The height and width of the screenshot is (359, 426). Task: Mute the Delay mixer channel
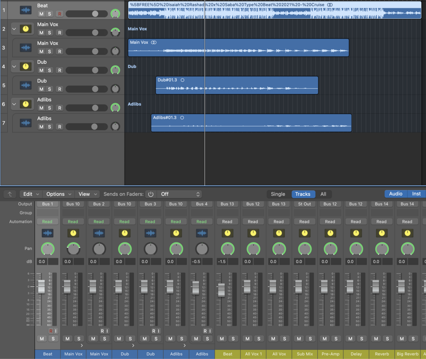pyautogui.click(x=350, y=339)
